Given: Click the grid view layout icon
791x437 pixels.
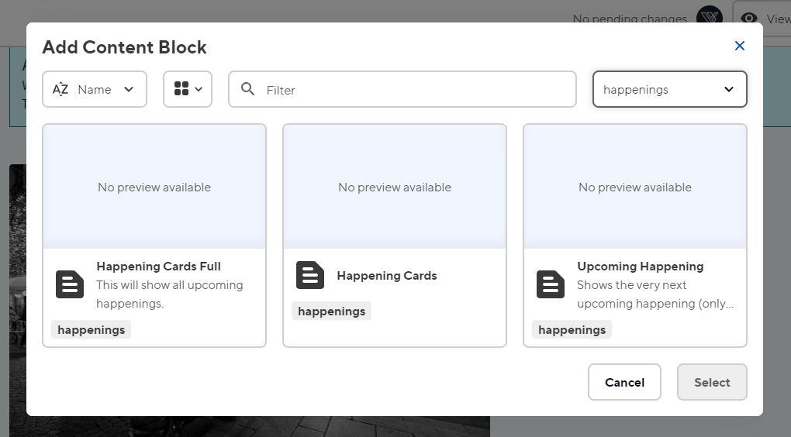Looking at the screenshot, I should click(x=181, y=89).
